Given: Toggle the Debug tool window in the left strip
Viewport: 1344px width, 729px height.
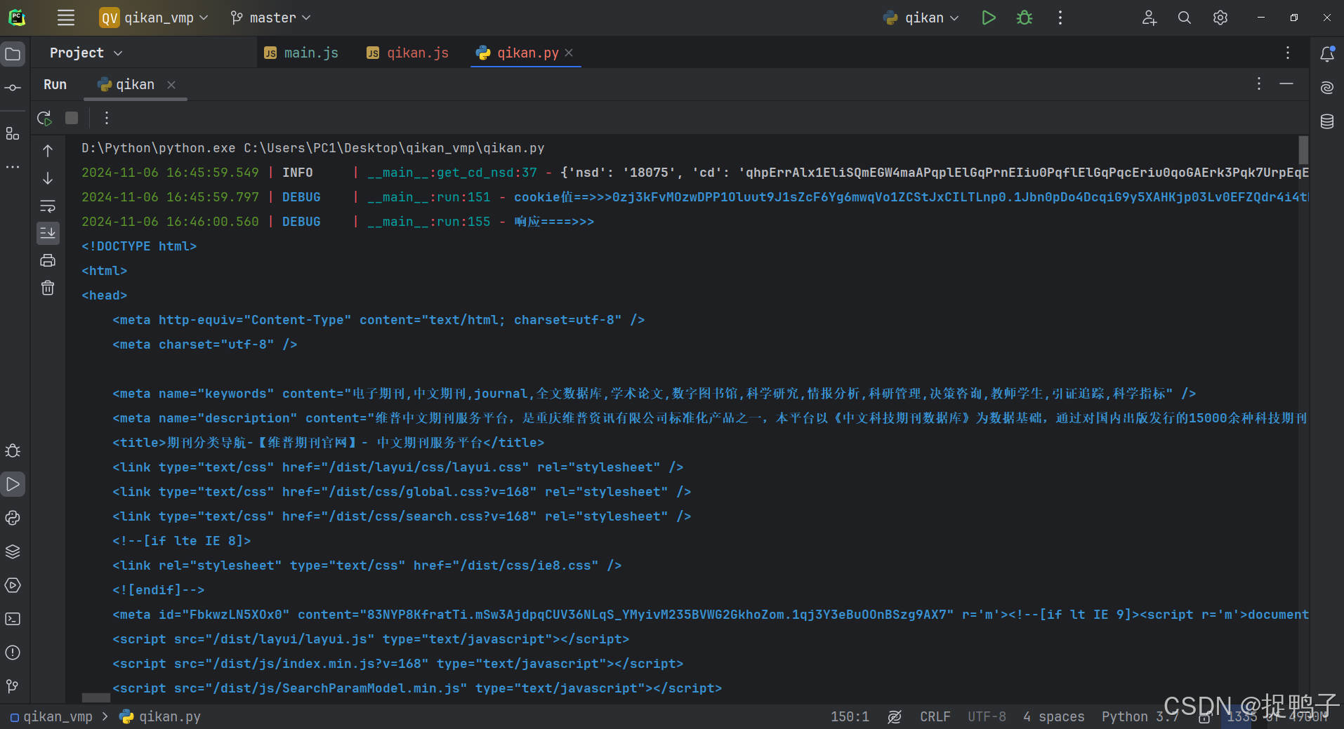Looking at the screenshot, I should [x=13, y=450].
